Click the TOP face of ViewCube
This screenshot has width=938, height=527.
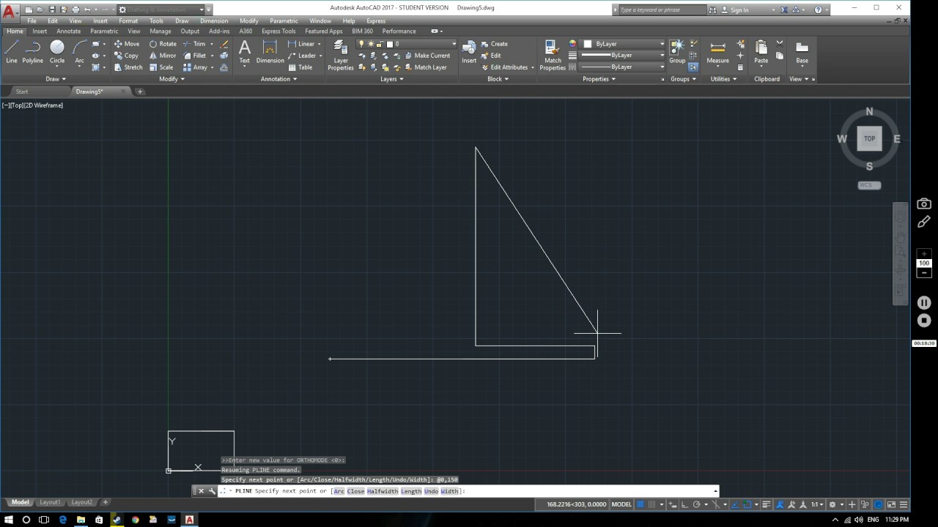point(869,138)
